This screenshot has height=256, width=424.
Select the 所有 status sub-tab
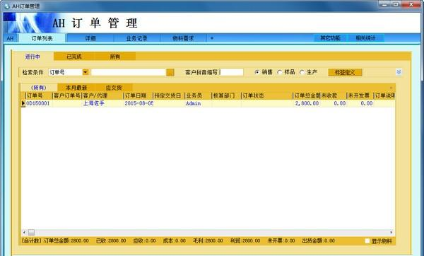(115, 57)
